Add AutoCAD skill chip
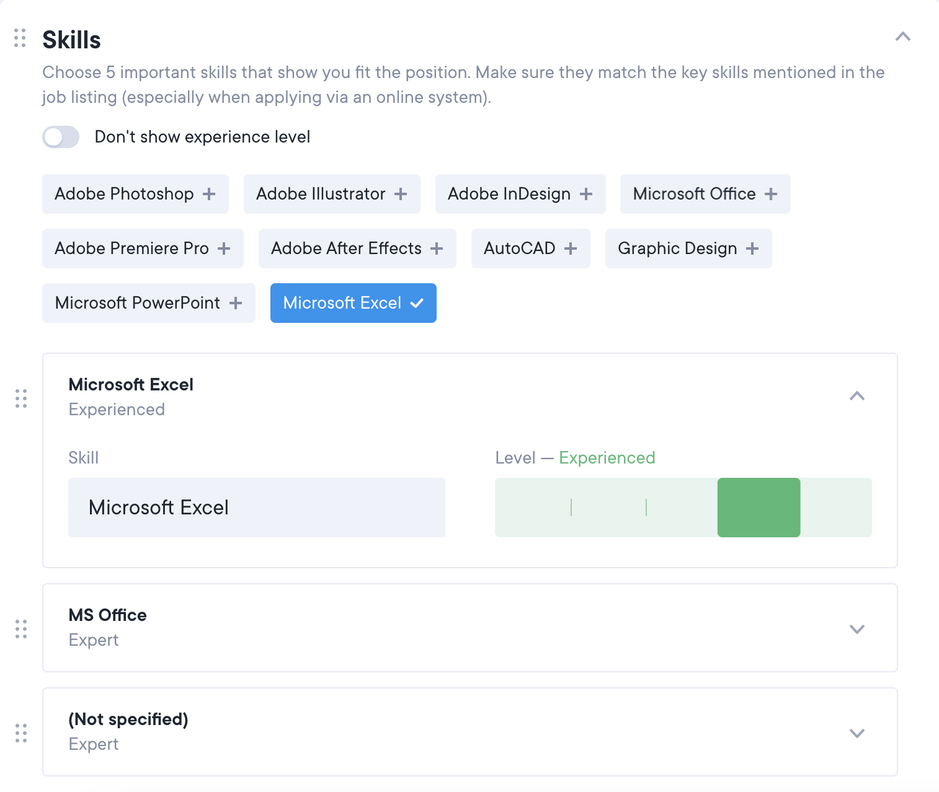Screen dimensions: 939x792 click(x=531, y=249)
